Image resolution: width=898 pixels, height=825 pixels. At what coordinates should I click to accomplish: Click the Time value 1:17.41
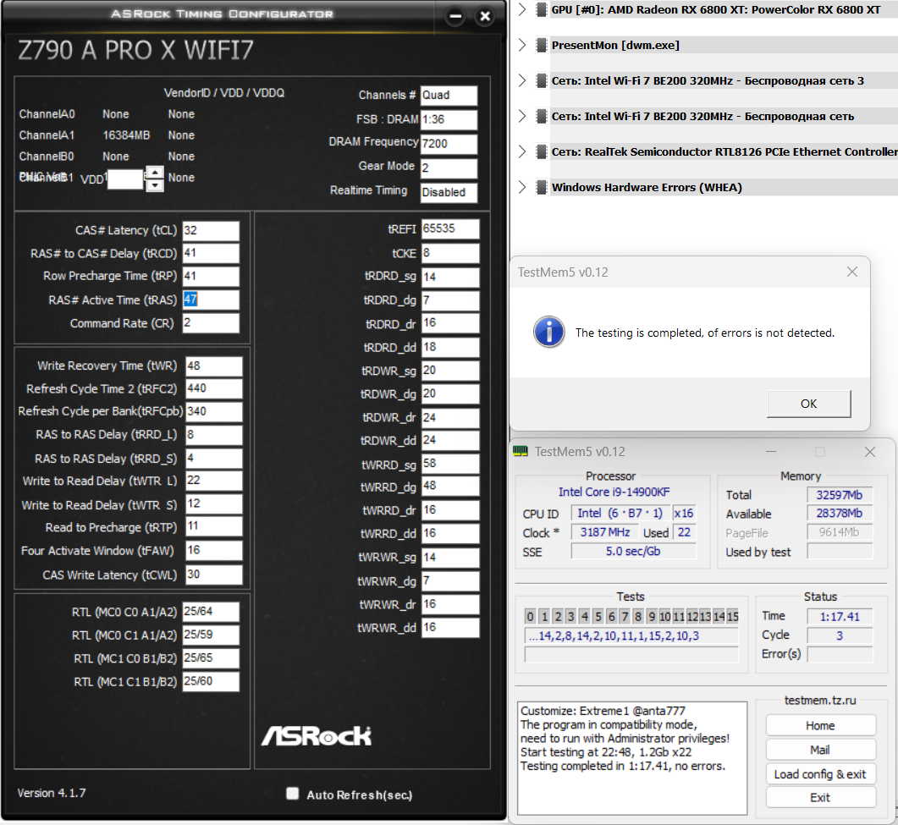(839, 617)
